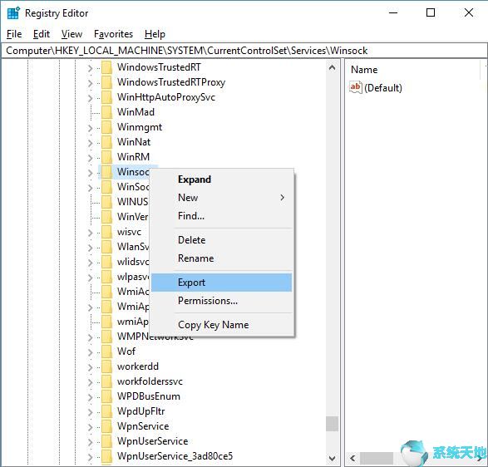This screenshot has width=488, height=467.
Task: Click the tree scrollbar down arrow
Action: pyautogui.click(x=332, y=459)
